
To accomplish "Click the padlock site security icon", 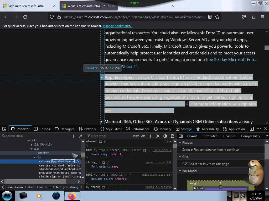I will click(59, 17).
